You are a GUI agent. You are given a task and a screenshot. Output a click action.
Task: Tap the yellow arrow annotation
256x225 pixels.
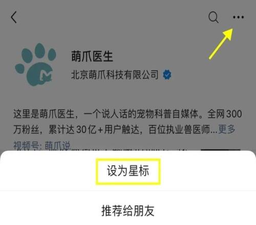tap(221, 44)
